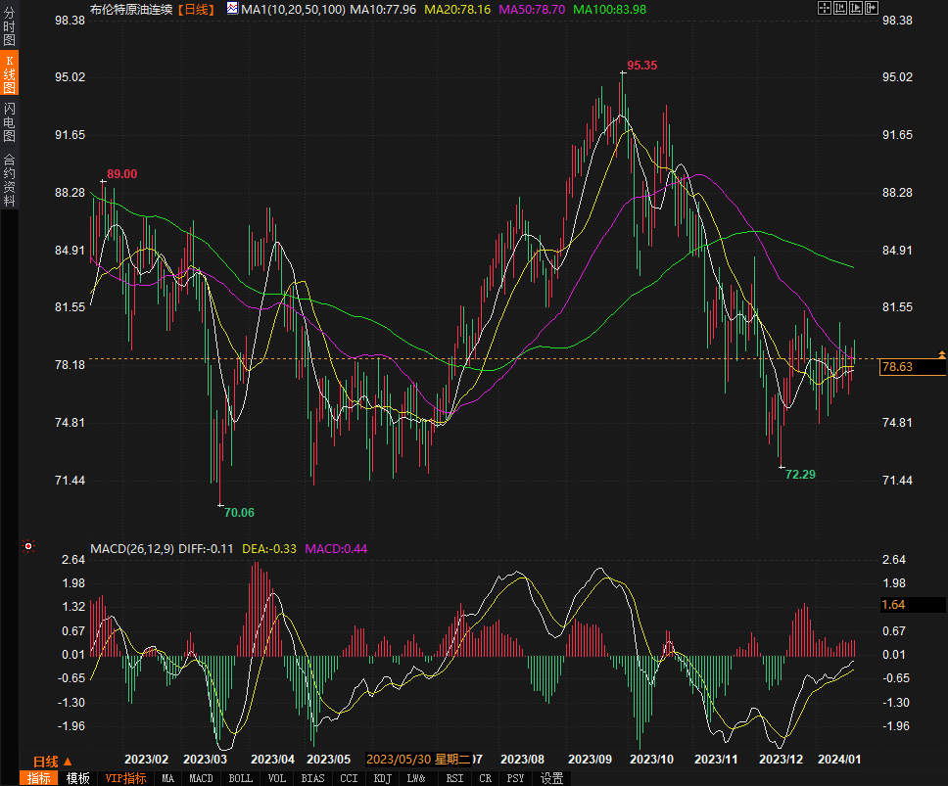This screenshot has height=786, width=948.
Task: Open the 闪电图 tab in the left sidebar
Action: 10,122
